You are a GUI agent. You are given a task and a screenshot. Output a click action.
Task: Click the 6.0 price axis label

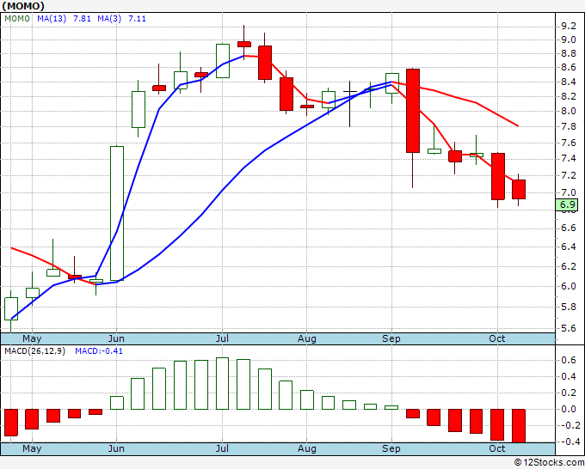click(x=569, y=286)
